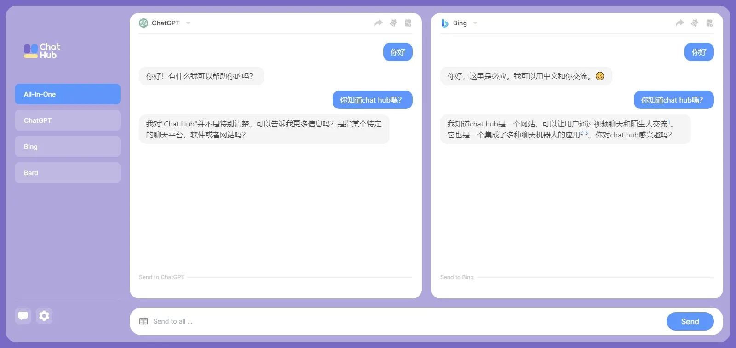Clear the ChatGPT conversation with broom icon
This screenshot has width=736, height=348.
pos(393,23)
